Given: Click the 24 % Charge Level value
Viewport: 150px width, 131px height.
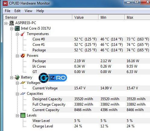Looking at the screenshot, I should coord(78,126).
